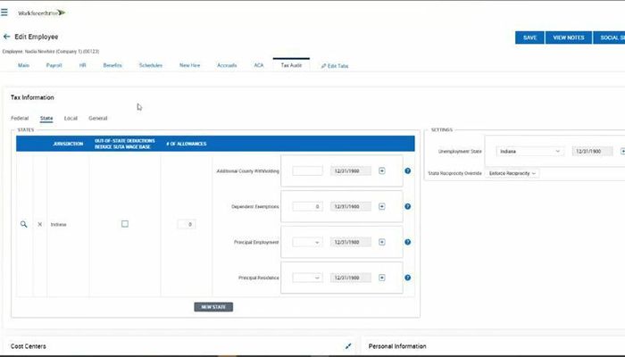The width and height of the screenshot is (625, 357).
Task: Click the pencil icon next to Edit Tabs
Action: 323,66
